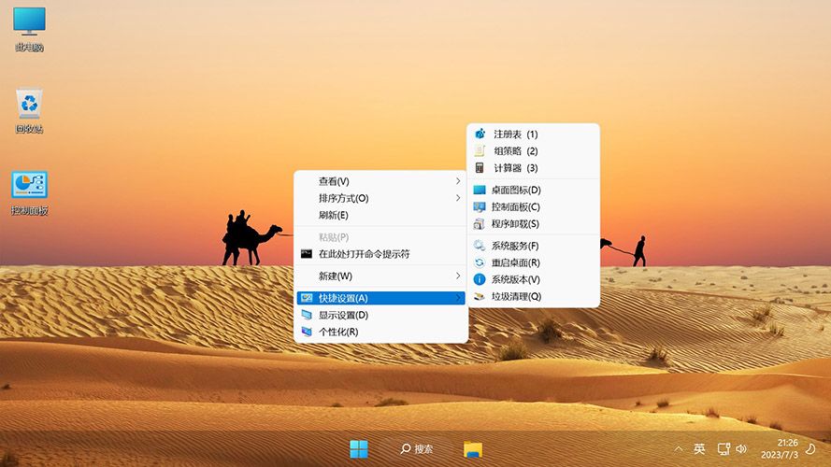The width and height of the screenshot is (831, 467).
Task: Select 系统版本(V) submenu text
Action: click(x=515, y=279)
